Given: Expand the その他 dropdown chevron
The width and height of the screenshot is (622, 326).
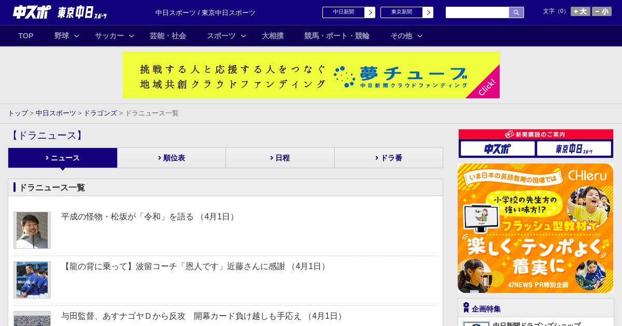Looking at the screenshot, I should 420,36.
